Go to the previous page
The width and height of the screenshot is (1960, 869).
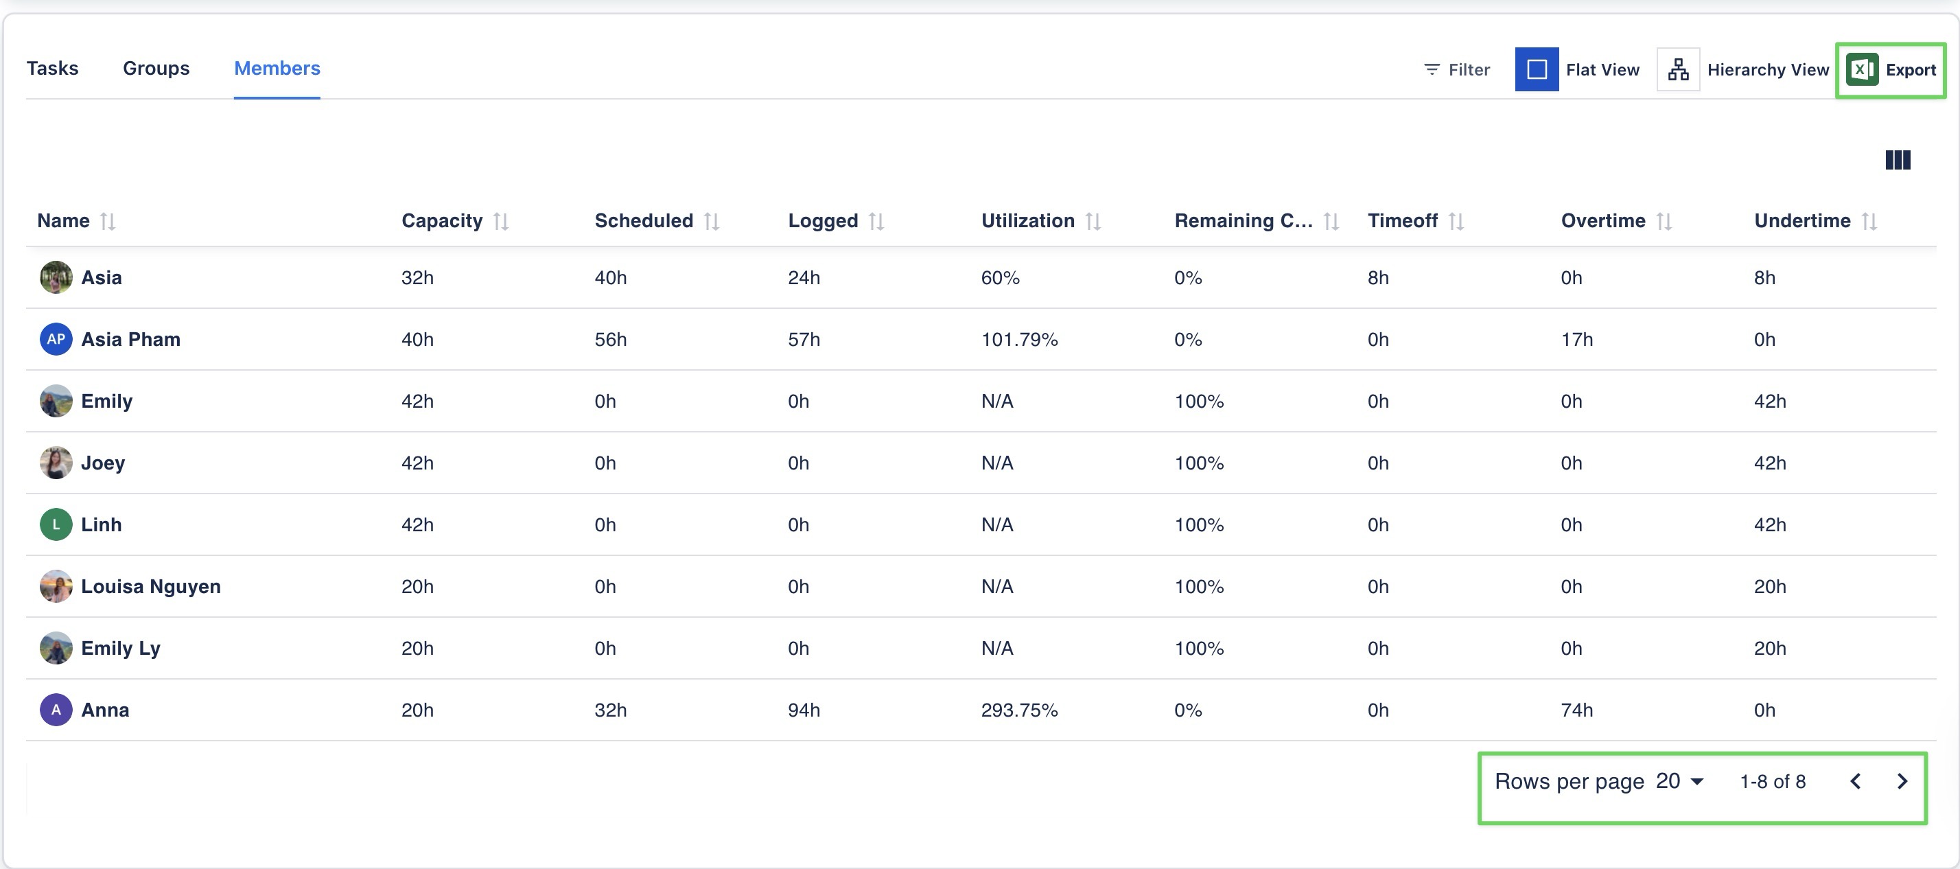point(1856,782)
